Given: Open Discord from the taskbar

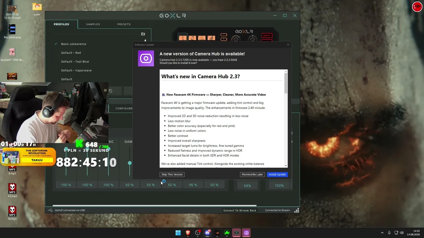Looking at the screenshot, I should tap(207, 233).
